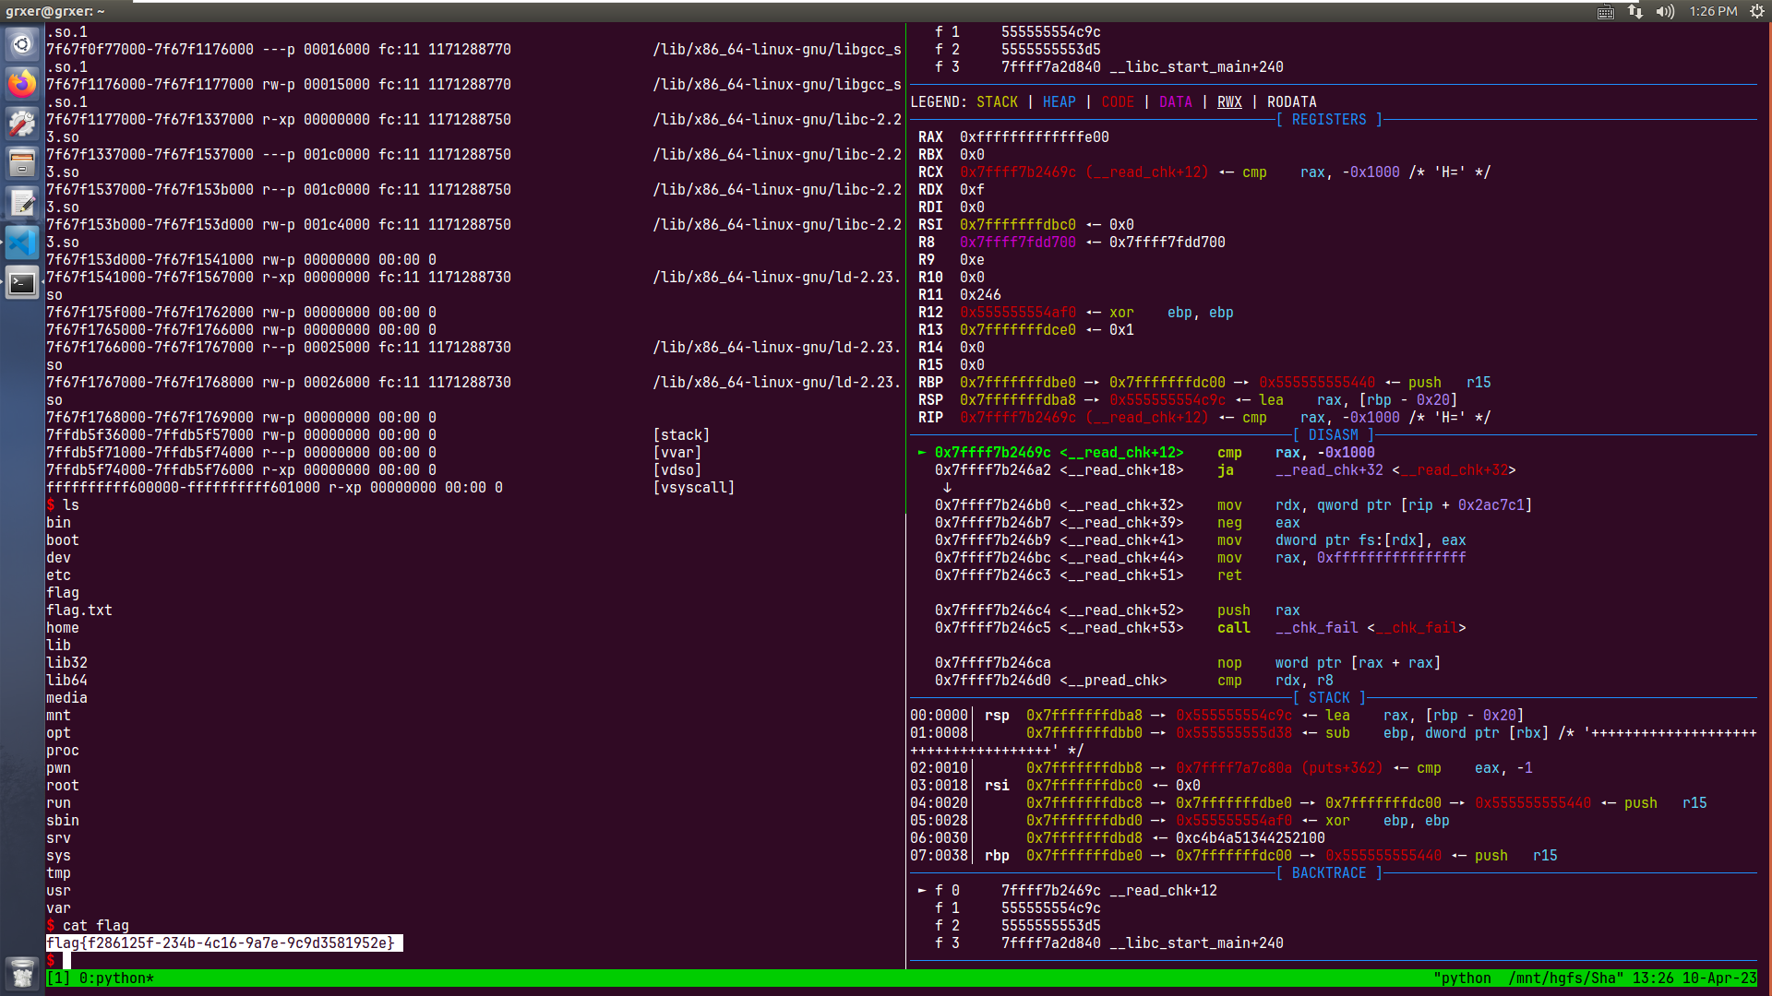The width and height of the screenshot is (1772, 996).
Task: Click the RODATA entry in pwndbg legend
Action: [x=1292, y=102]
